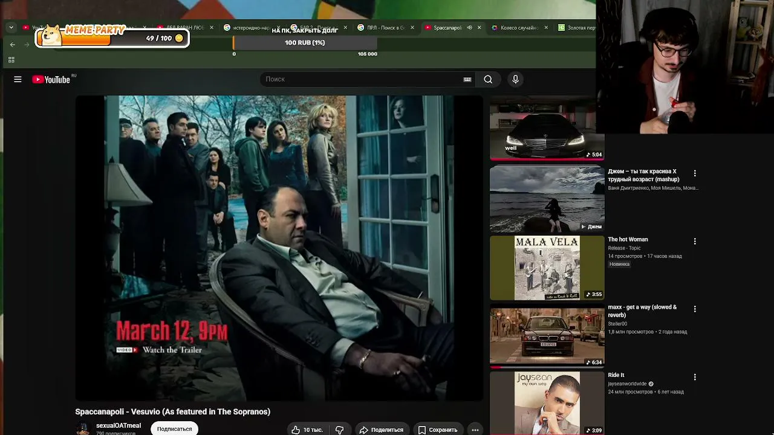Open the MALA VELA album thumbnail

click(547, 268)
